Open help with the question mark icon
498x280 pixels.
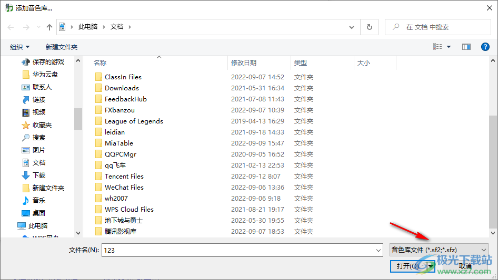[485, 47]
